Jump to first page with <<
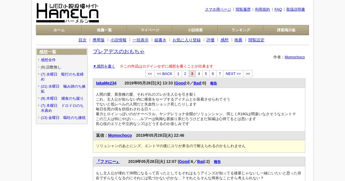 pyautogui.click(x=150, y=74)
